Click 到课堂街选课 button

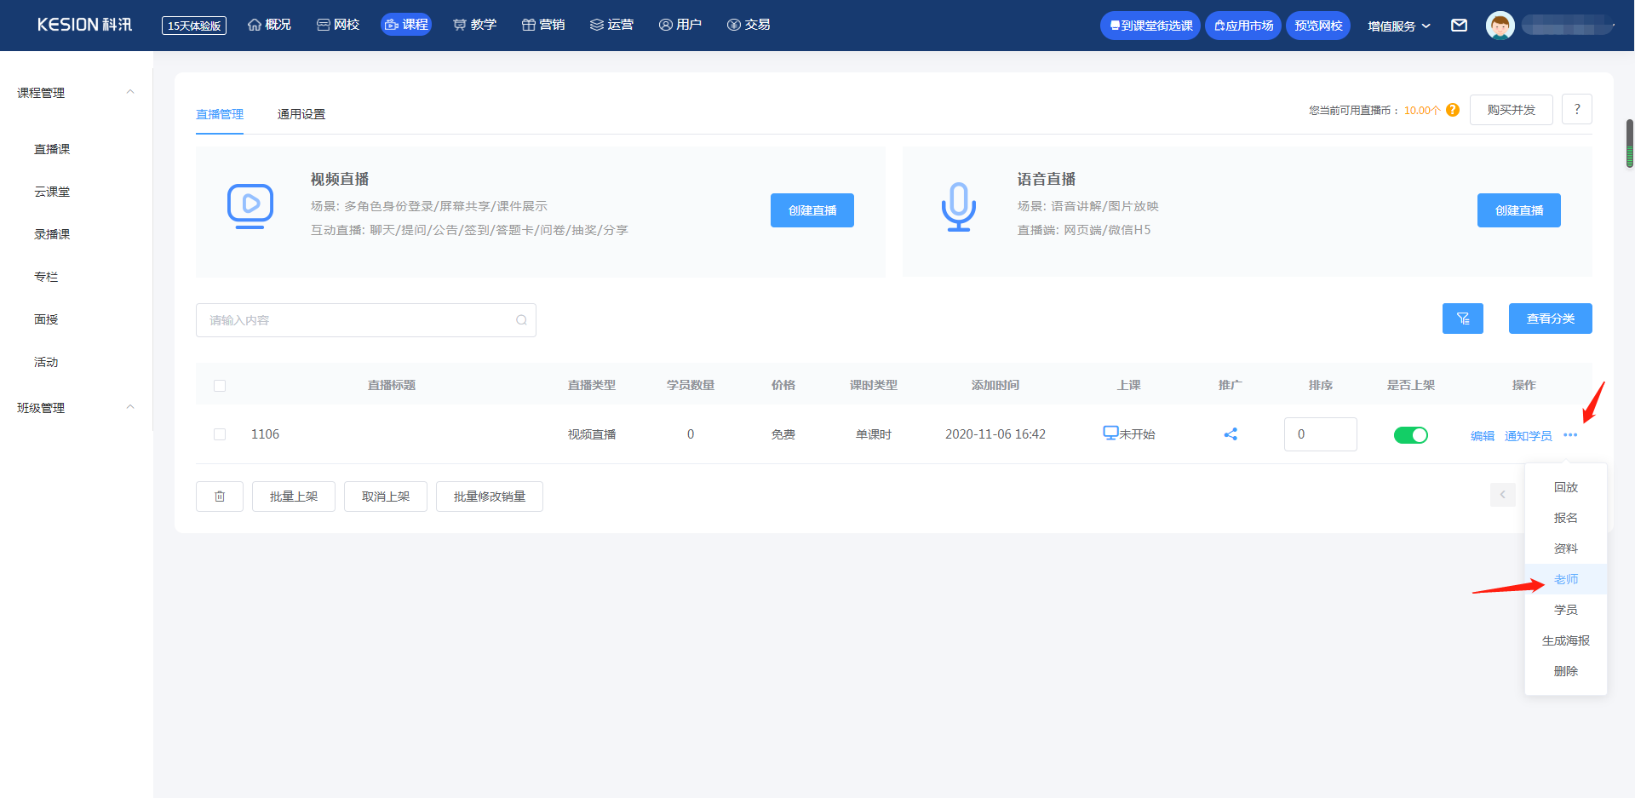pos(1150,26)
